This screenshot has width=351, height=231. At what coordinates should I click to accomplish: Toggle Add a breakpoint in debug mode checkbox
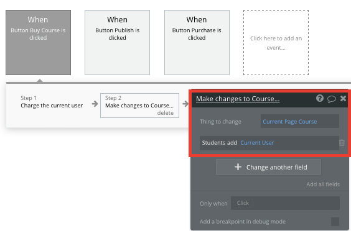coord(335,222)
